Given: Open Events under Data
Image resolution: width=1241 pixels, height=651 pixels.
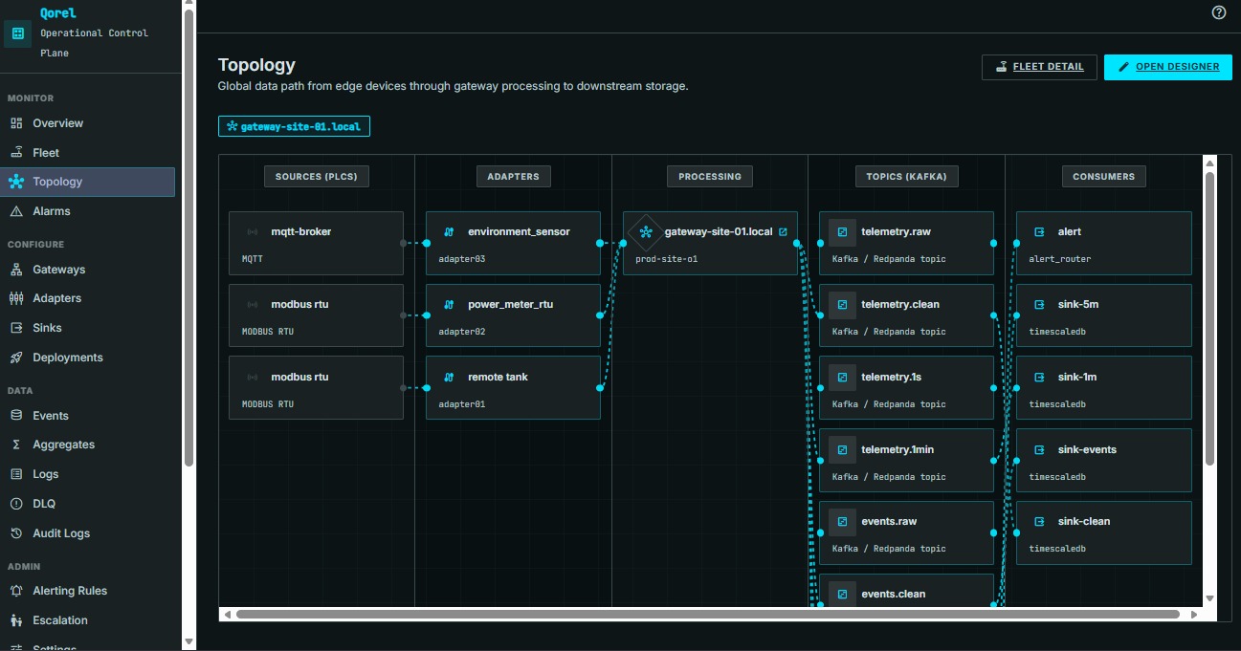Looking at the screenshot, I should pos(87,416).
